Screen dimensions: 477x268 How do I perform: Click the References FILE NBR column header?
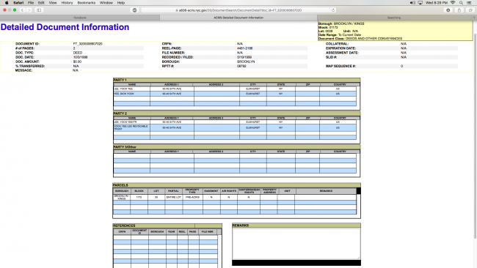(x=207, y=231)
